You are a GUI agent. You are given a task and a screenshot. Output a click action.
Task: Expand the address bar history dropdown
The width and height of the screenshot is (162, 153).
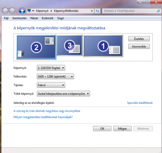coord(92,11)
